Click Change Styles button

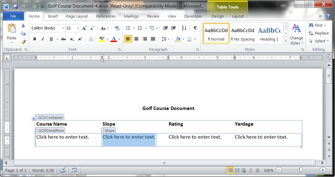pos(297,34)
